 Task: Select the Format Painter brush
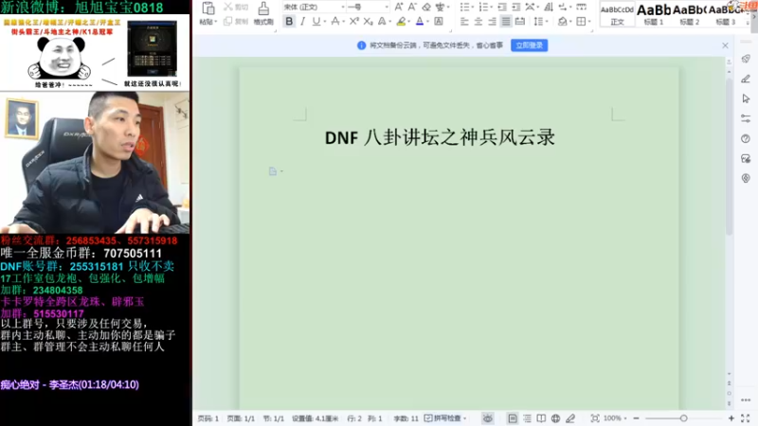(x=263, y=9)
